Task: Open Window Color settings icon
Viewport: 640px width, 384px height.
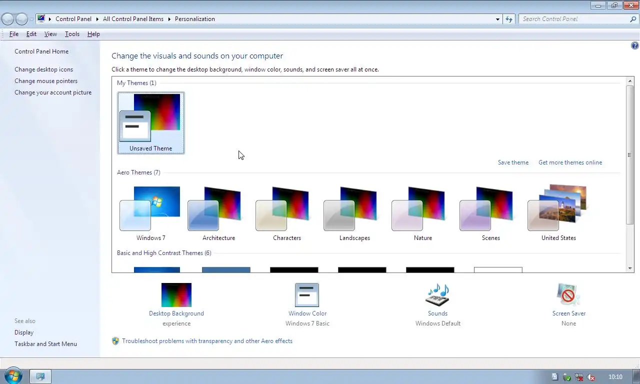Action: (307, 295)
